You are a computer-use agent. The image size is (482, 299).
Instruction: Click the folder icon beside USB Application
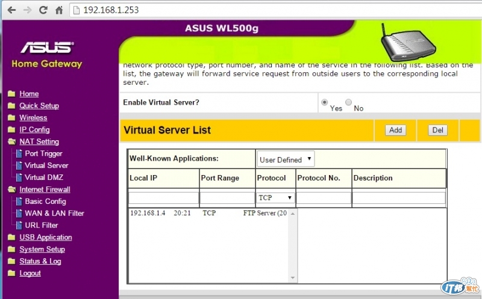click(11, 237)
